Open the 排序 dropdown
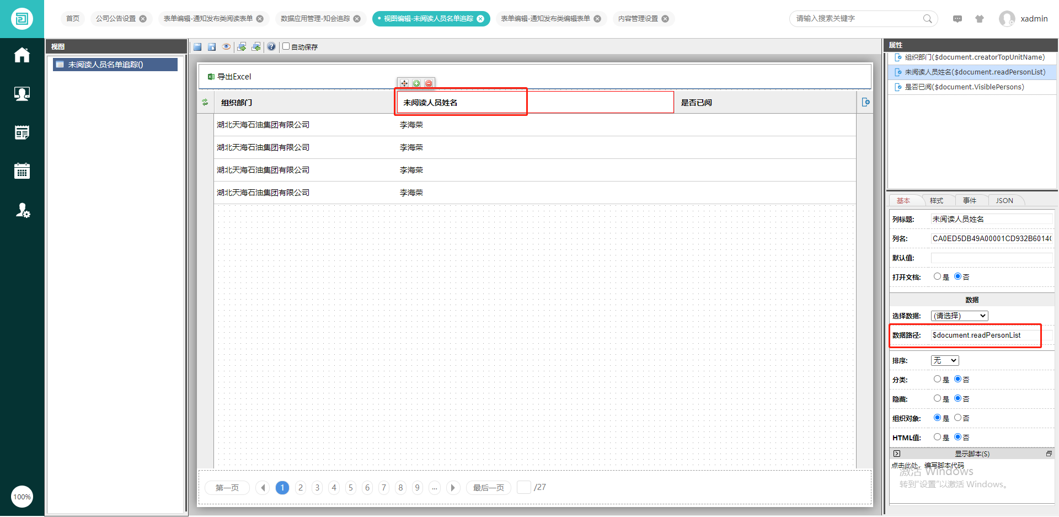Screen dimensions: 1059x517 pos(945,360)
